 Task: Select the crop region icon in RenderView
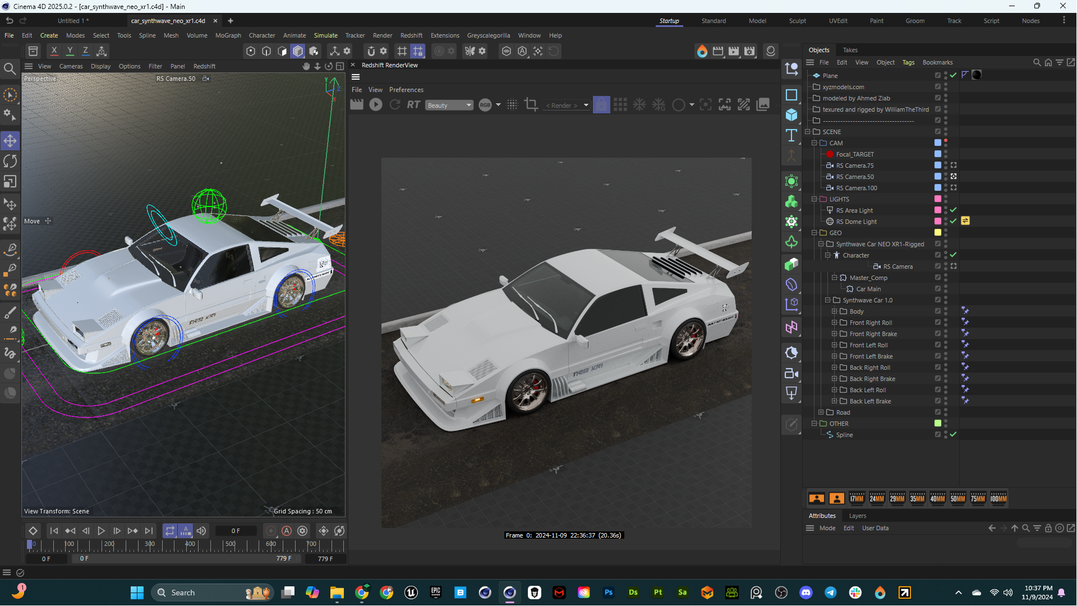pyautogui.click(x=531, y=105)
